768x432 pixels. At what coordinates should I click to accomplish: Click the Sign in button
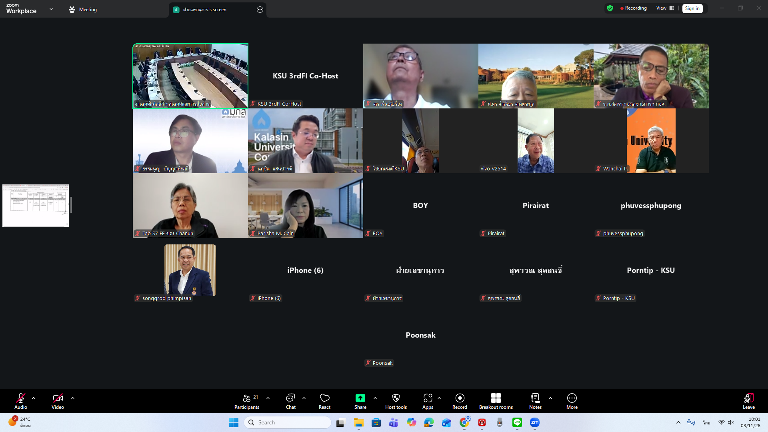point(692,8)
